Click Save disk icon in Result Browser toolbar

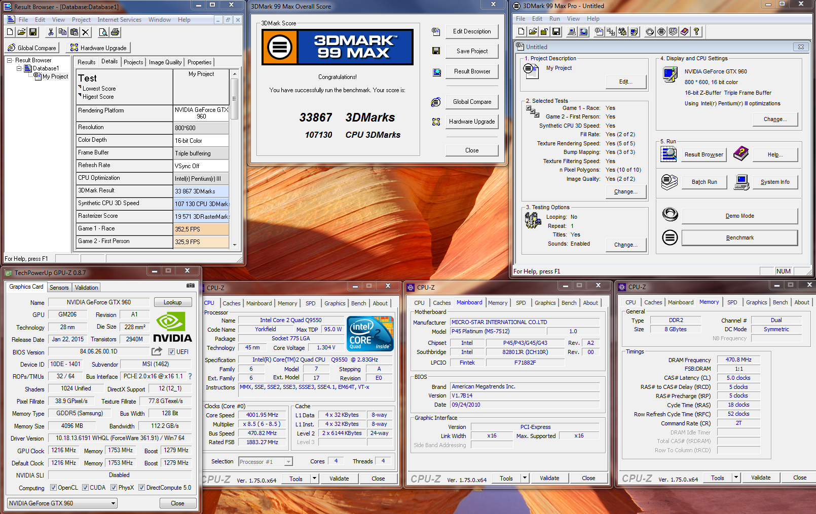tap(33, 32)
